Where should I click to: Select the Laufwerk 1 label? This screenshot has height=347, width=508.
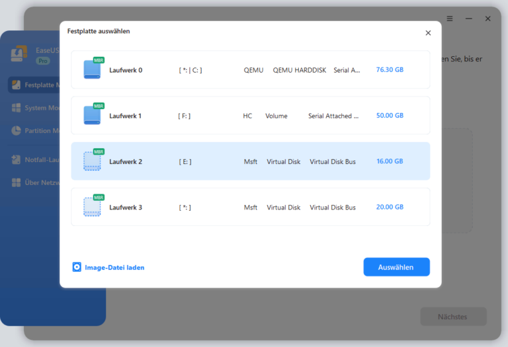point(126,116)
